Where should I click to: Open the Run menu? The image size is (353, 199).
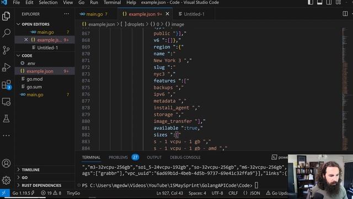click(x=94, y=2)
